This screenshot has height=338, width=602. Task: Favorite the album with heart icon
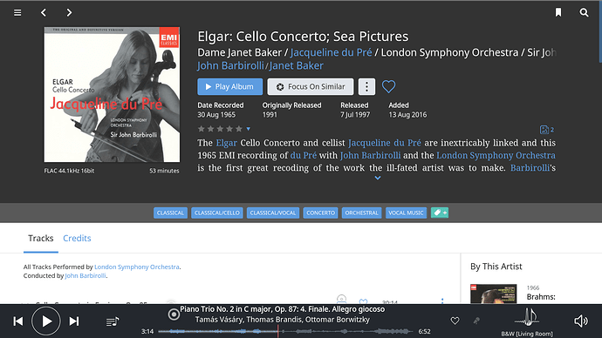[388, 86]
